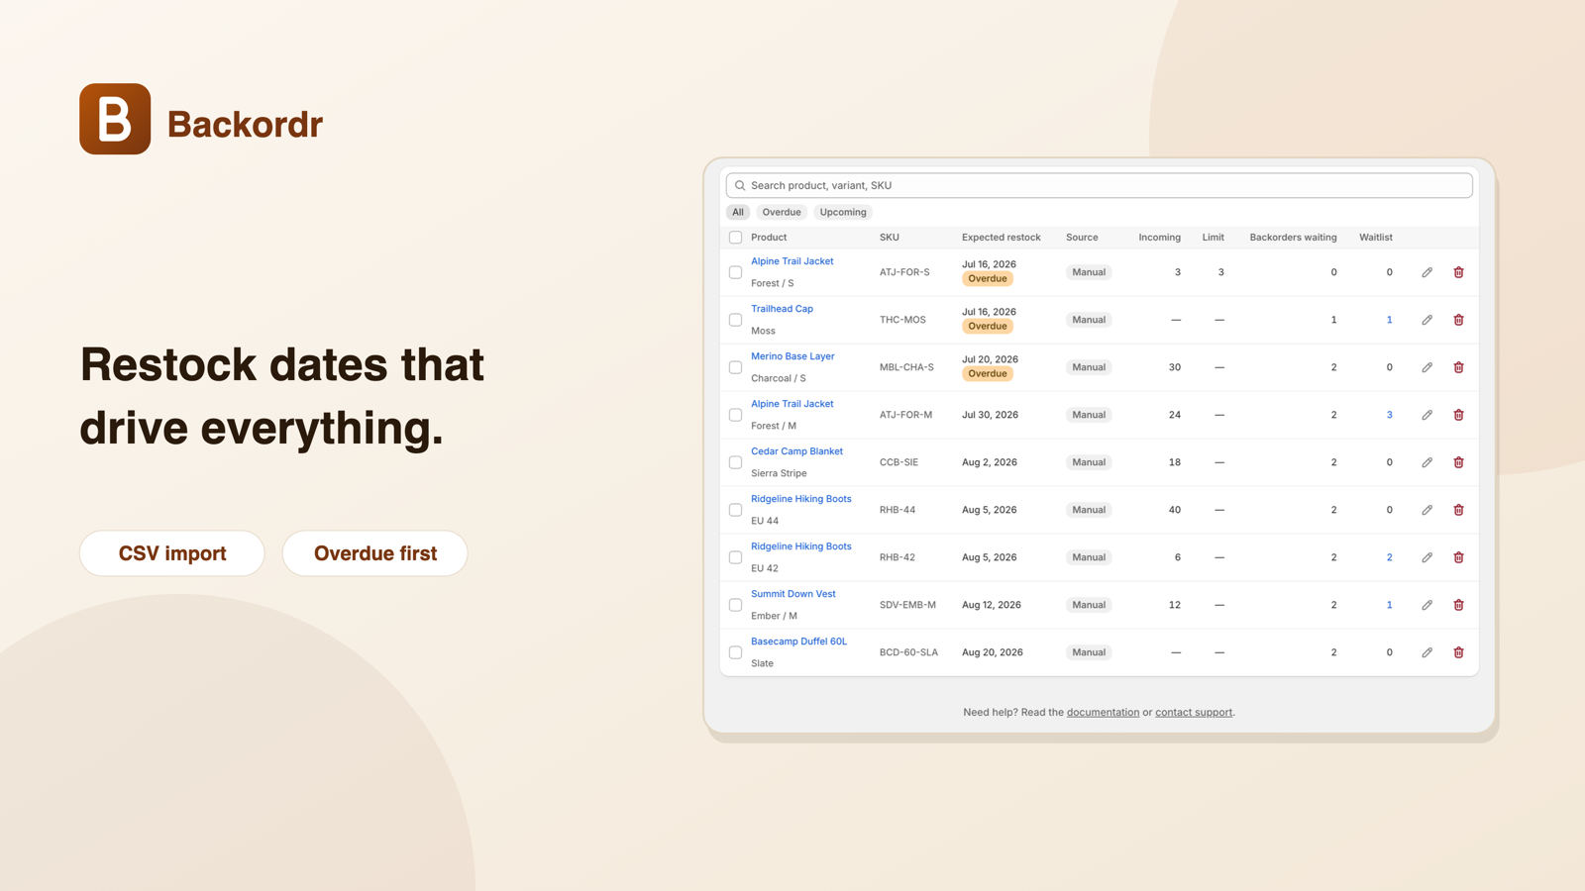Viewport: 1585px width, 891px height.
Task: Click the Expected restock column header
Action: pos(1002,238)
